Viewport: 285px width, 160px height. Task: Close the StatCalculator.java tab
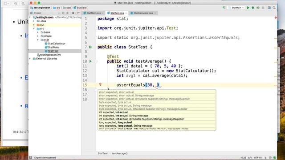point(155,13)
